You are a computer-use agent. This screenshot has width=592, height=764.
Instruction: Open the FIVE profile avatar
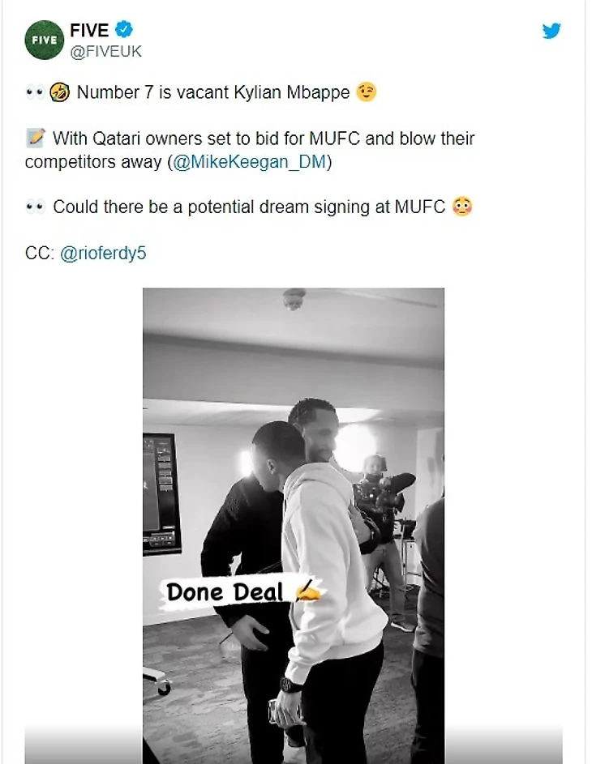click(x=45, y=40)
